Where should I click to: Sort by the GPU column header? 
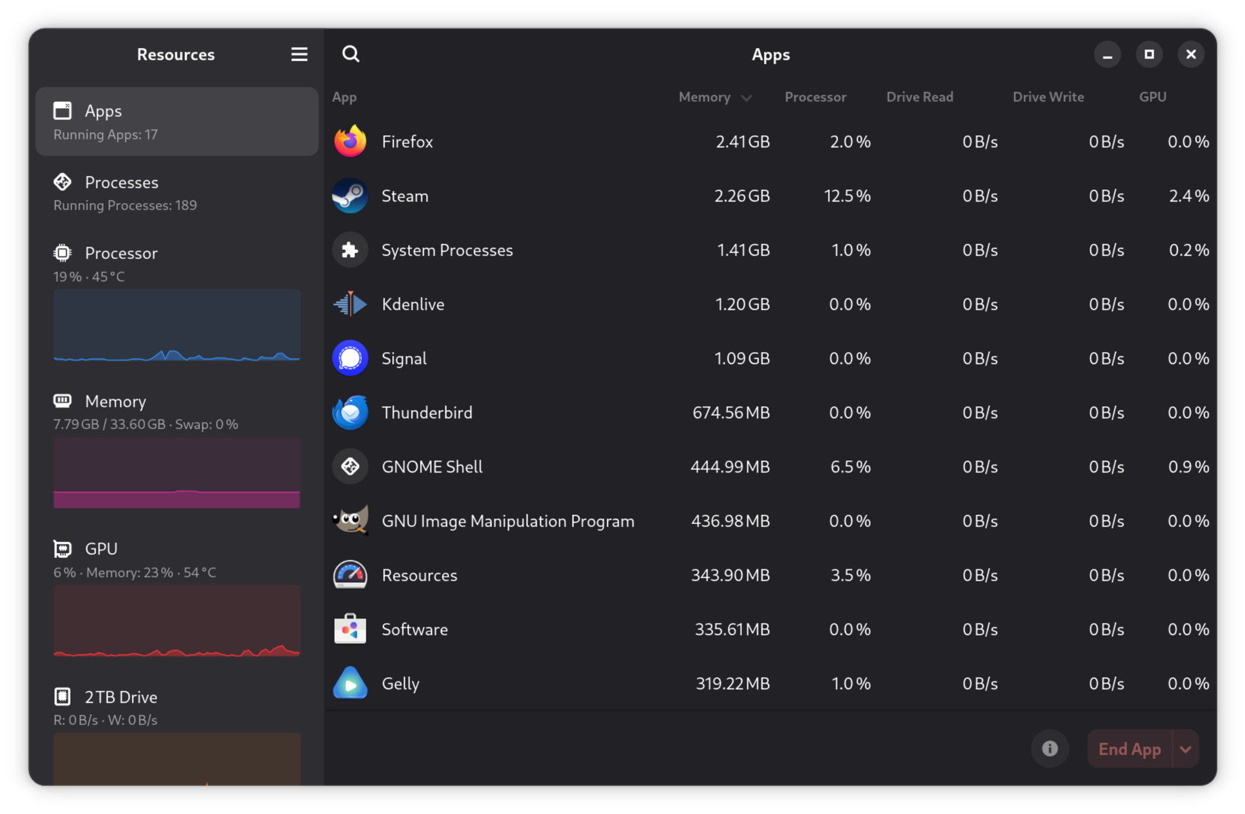[x=1152, y=97]
